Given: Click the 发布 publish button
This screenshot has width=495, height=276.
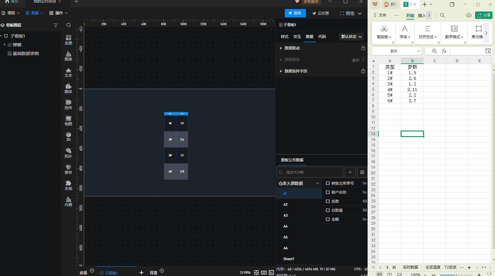Looking at the screenshot, I should 295,13.
